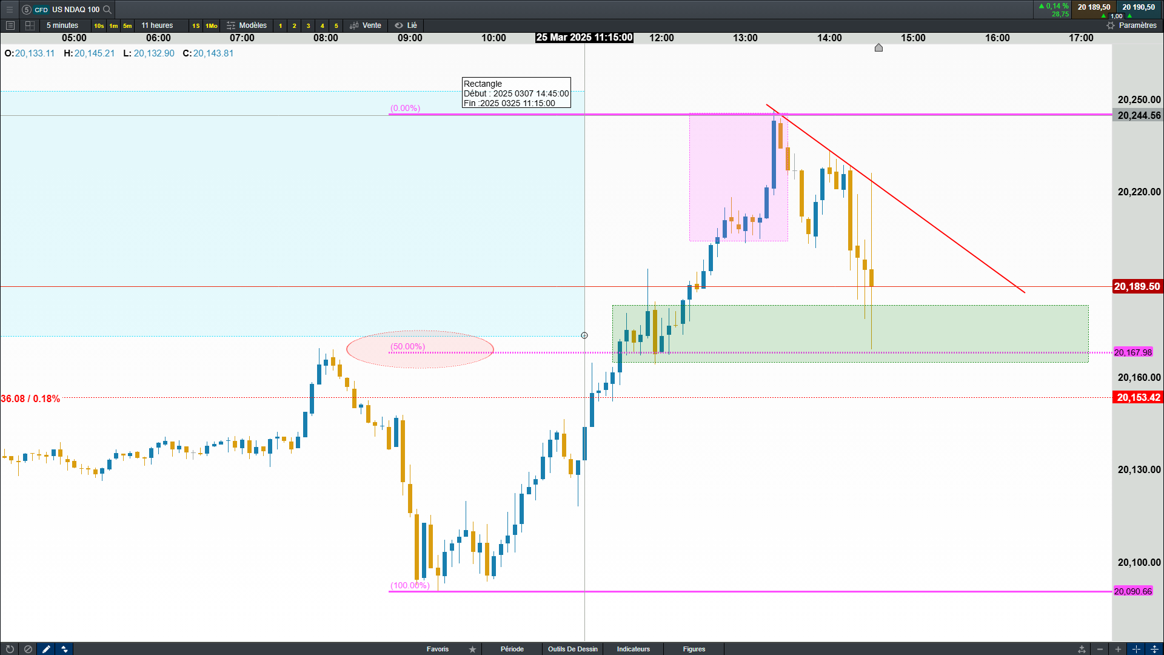Toggle crosshair plus cursor button bottom-right
Screen dimensions: 1164x655
click(1136, 649)
